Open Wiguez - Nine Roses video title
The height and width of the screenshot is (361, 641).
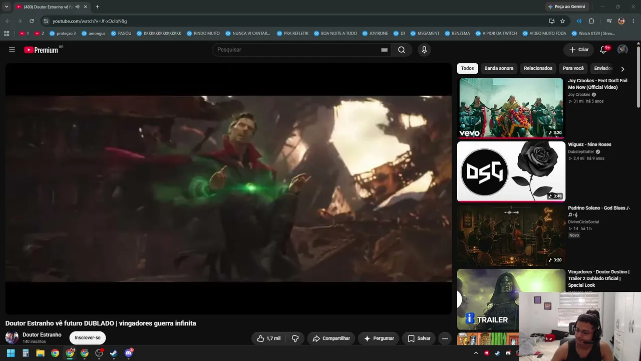589,144
